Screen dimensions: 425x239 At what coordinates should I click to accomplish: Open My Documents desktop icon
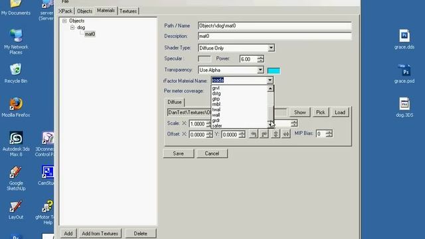click(16, 7)
